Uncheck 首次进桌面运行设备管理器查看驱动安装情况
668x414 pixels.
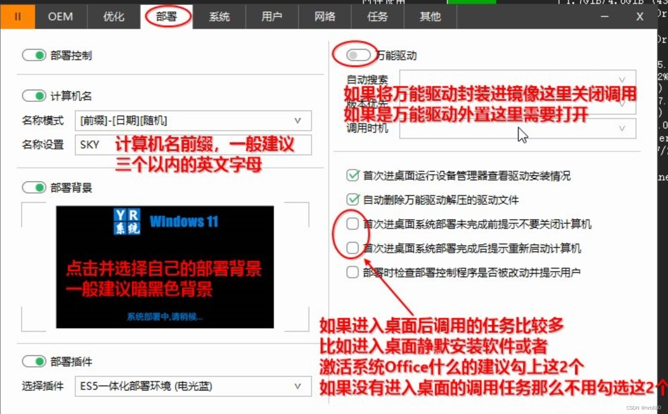point(353,175)
